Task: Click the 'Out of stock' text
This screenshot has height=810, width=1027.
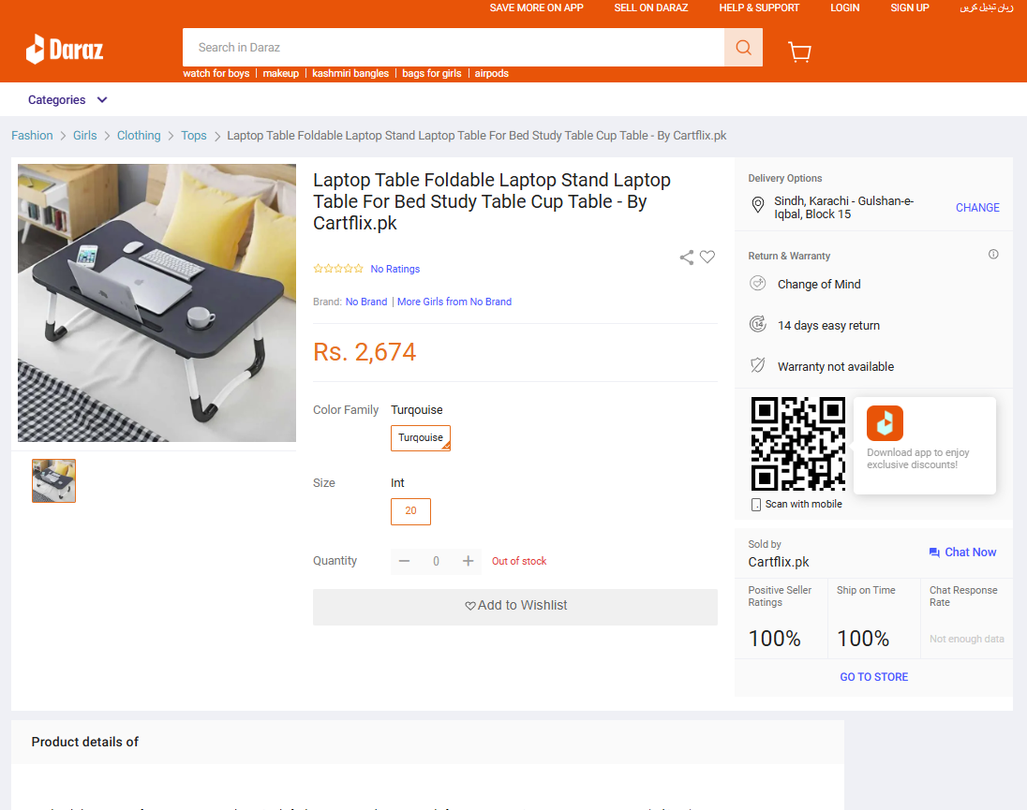Action: click(x=519, y=561)
